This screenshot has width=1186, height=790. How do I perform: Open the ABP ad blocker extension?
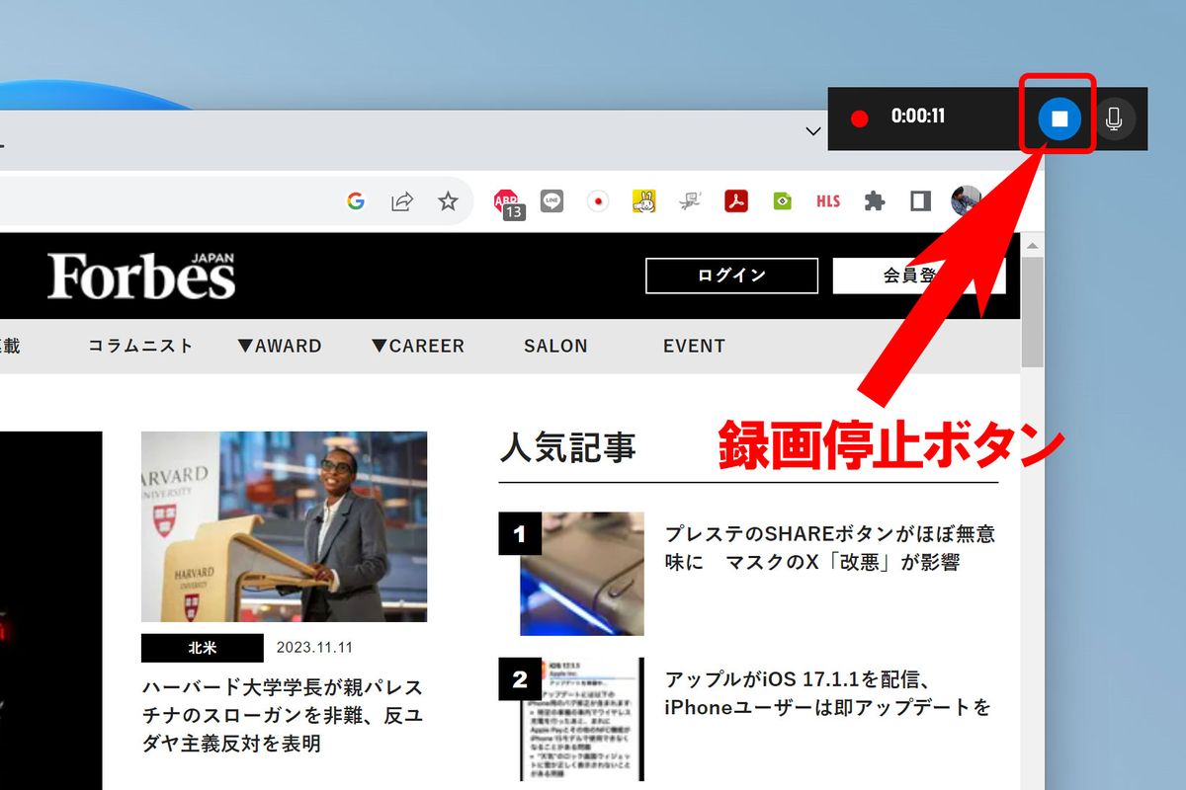click(x=508, y=203)
